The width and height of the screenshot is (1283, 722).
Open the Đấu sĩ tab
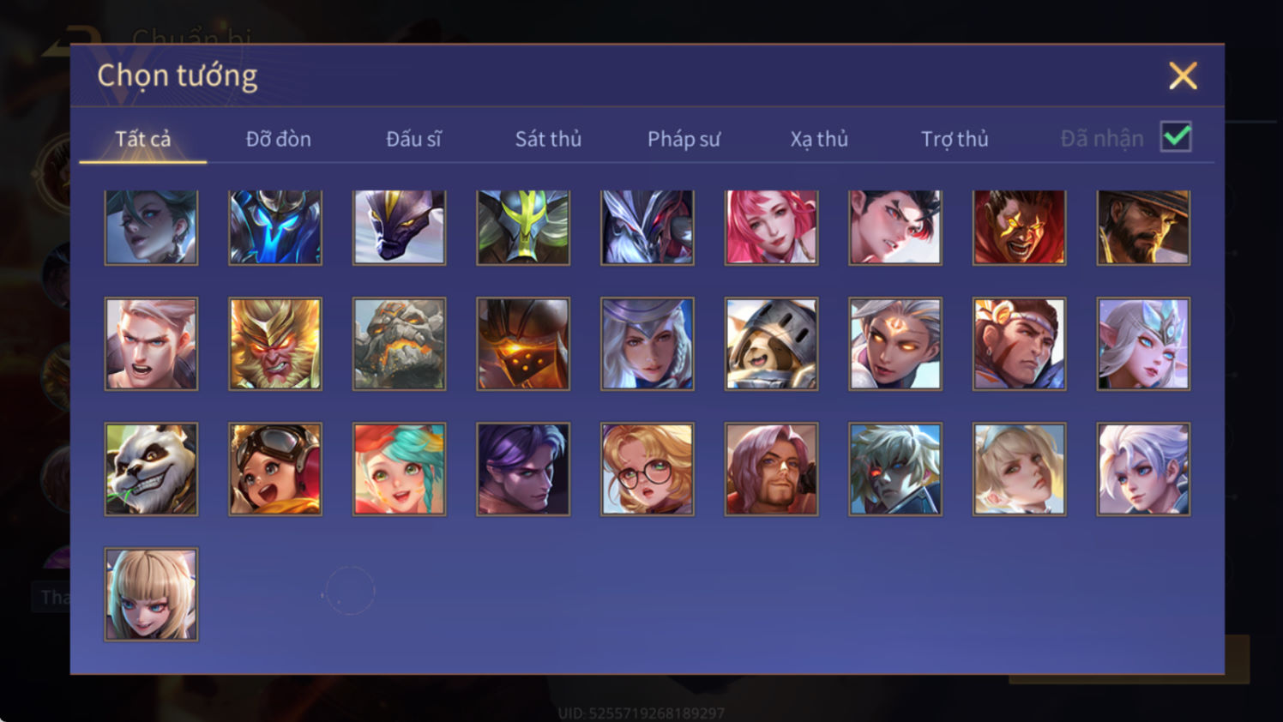pos(413,139)
